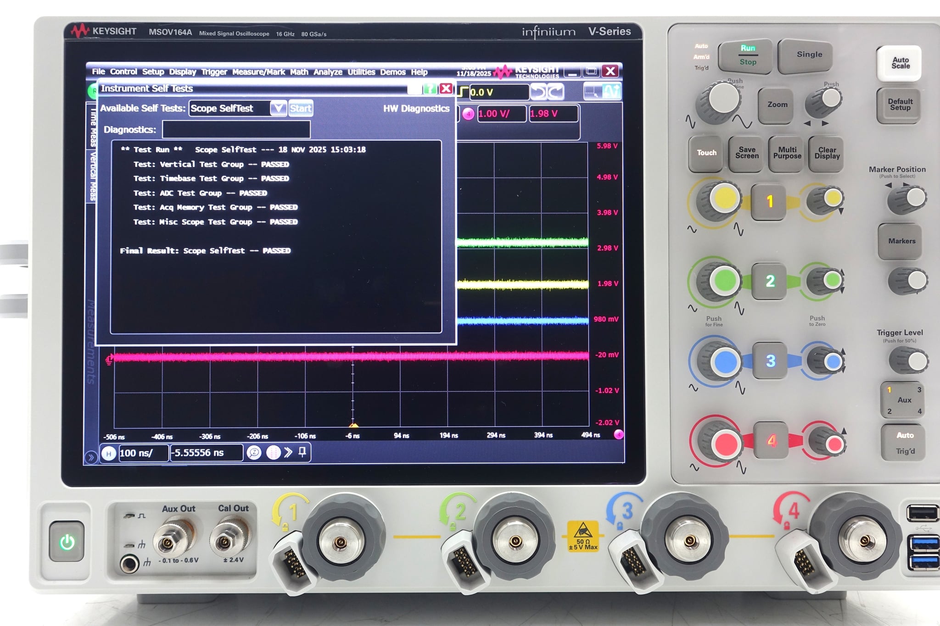The width and height of the screenshot is (940, 626).
Task: Push the Default Setup key
Action: 899,105
